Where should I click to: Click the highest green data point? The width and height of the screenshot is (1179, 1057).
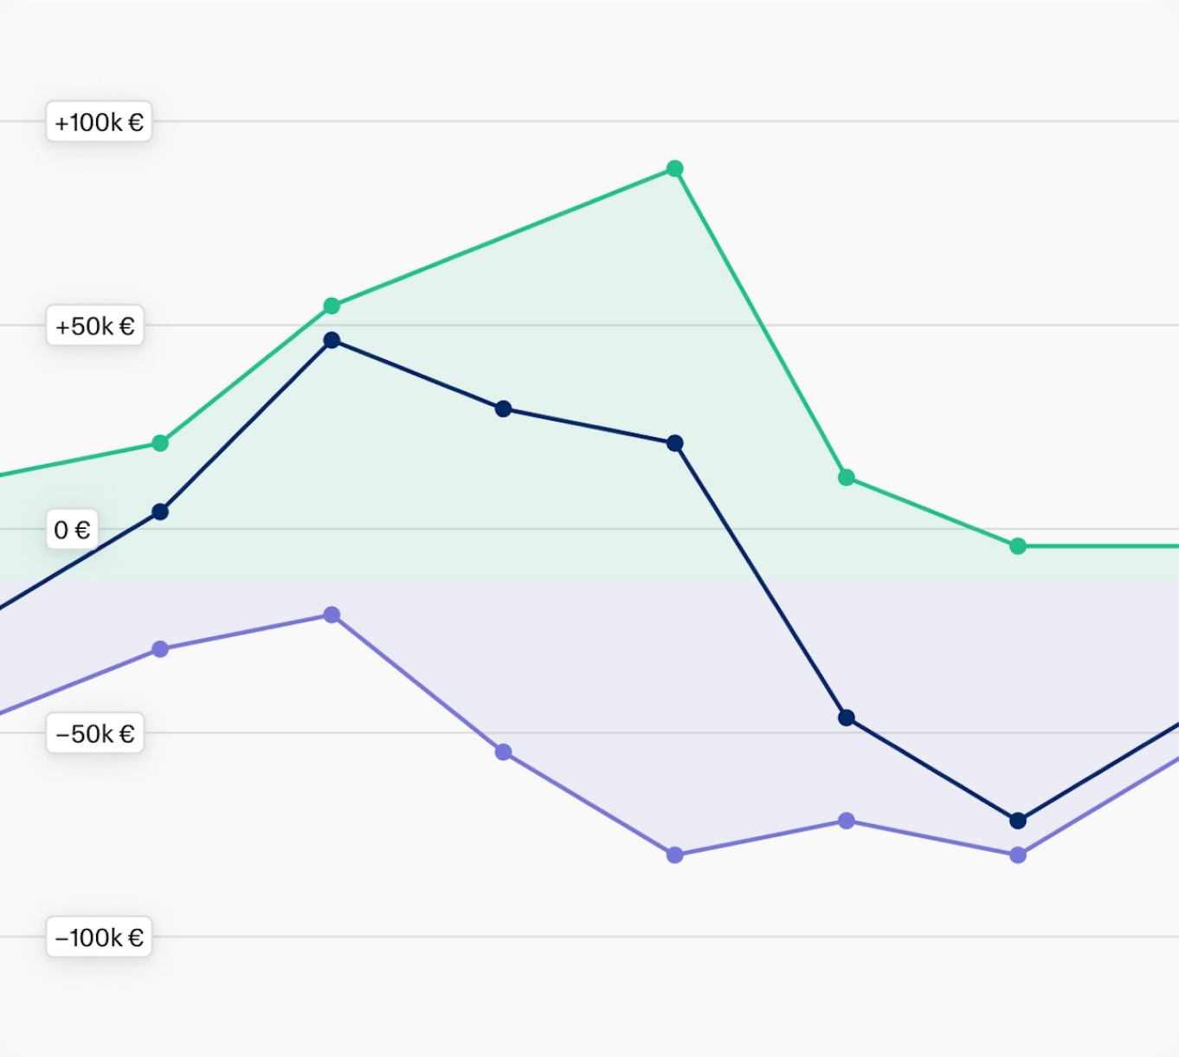675,169
